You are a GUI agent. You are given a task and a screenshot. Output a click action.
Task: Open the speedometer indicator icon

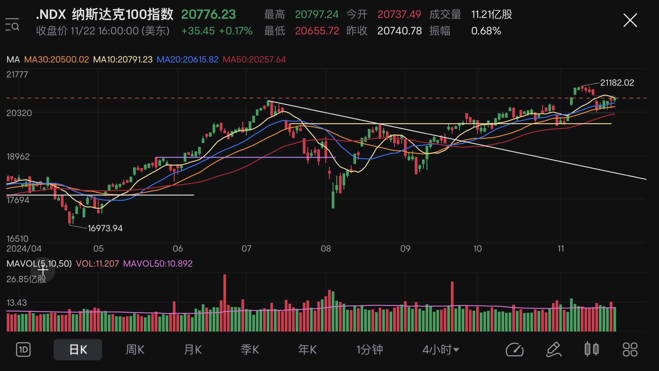click(515, 350)
